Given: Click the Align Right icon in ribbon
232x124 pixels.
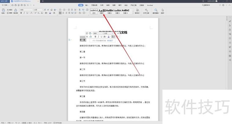Looking at the screenshot, I should point(66,13).
